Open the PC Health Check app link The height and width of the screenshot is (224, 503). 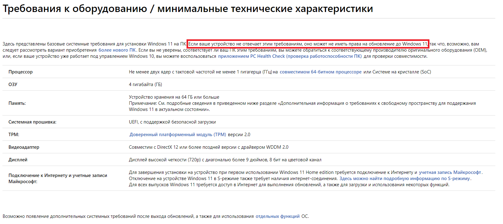coord(290,56)
